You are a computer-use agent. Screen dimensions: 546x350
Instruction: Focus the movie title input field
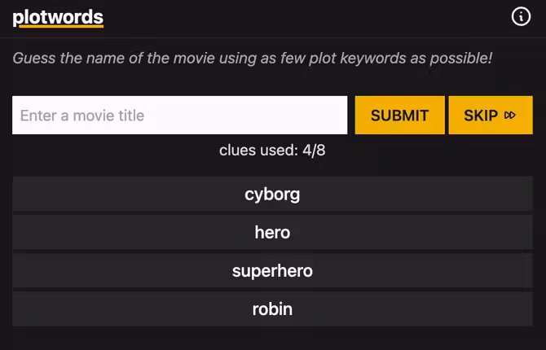tap(179, 116)
